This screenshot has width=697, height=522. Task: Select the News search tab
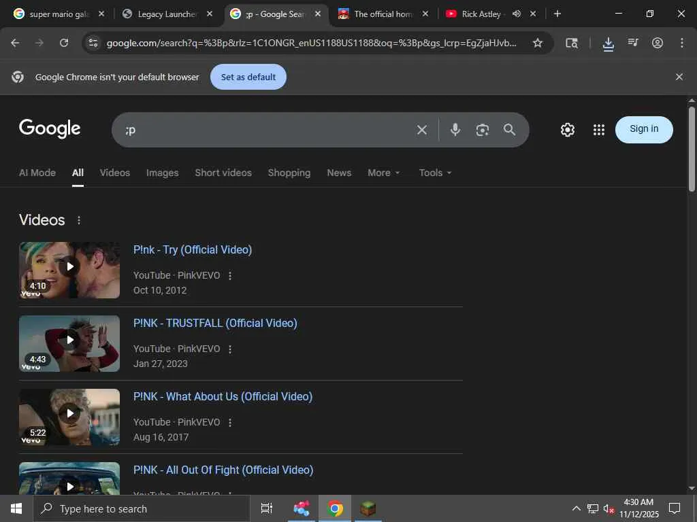(339, 173)
